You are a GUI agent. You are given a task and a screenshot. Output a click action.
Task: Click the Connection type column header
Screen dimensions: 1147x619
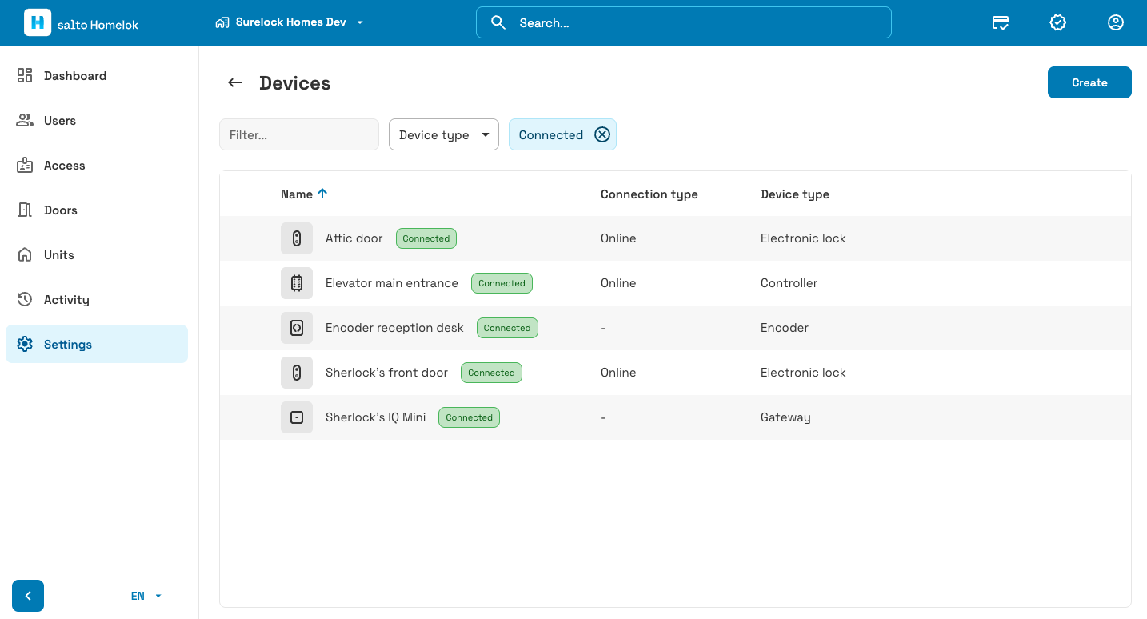649,194
